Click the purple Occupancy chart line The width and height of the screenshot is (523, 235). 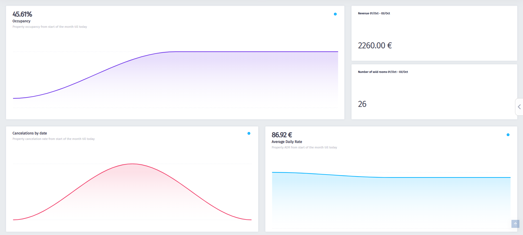[248, 52]
